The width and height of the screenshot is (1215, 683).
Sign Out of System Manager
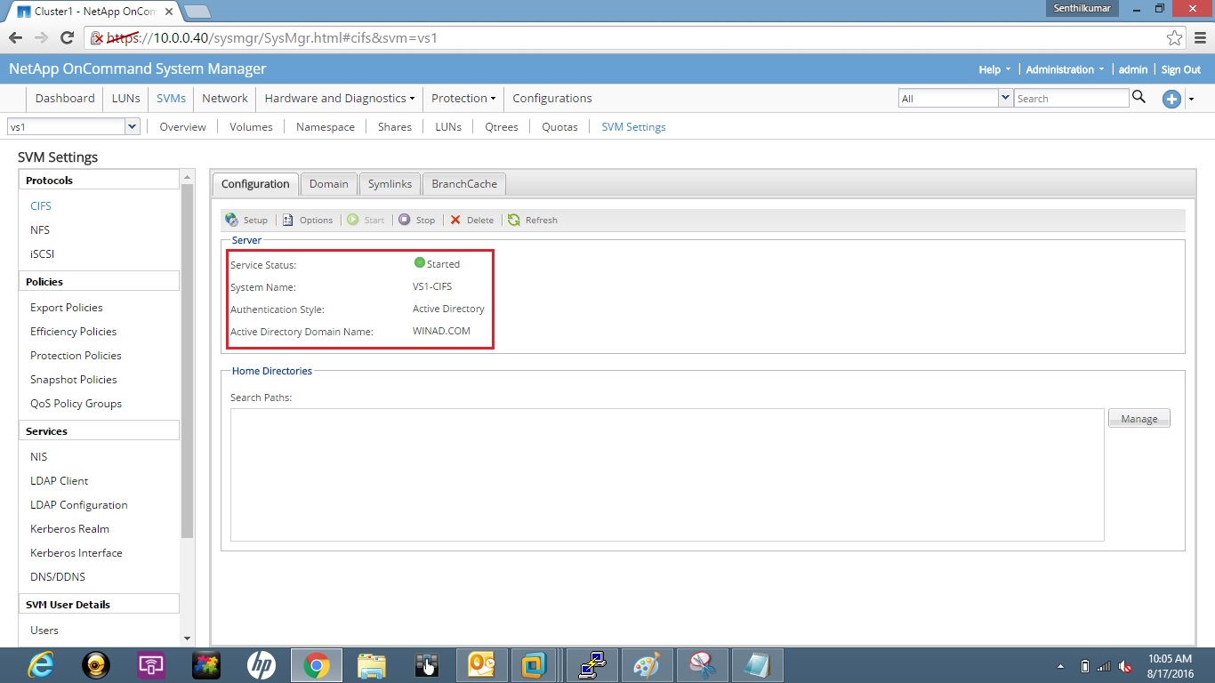1180,68
